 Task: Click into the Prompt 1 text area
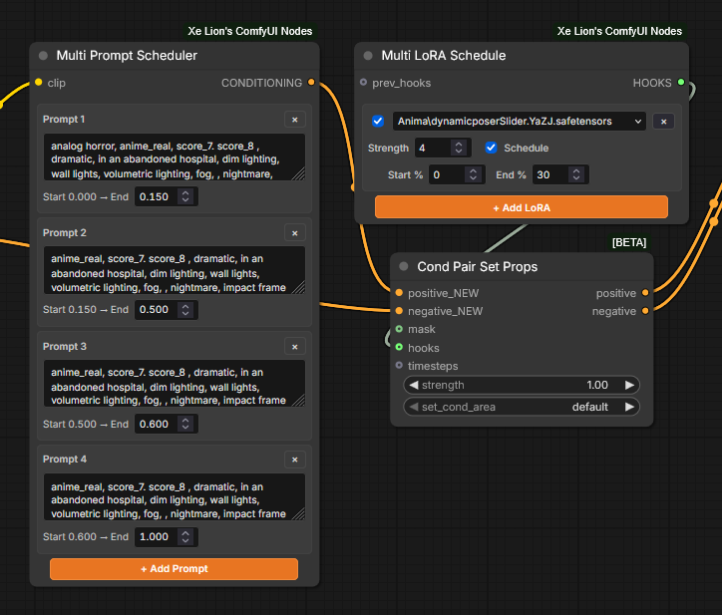coord(175,156)
